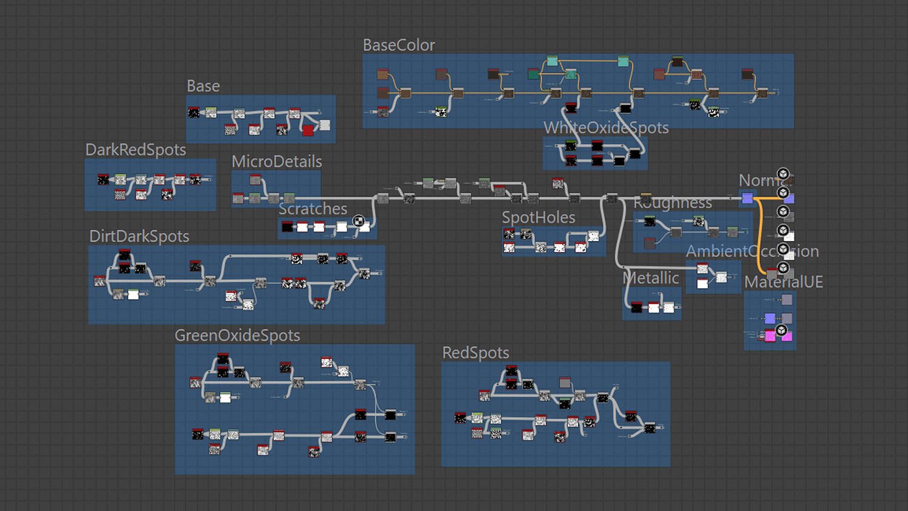Select the first black node in the DarkRedSpots frame
The height and width of the screenshot is (511, 908).
coord(103,179)
